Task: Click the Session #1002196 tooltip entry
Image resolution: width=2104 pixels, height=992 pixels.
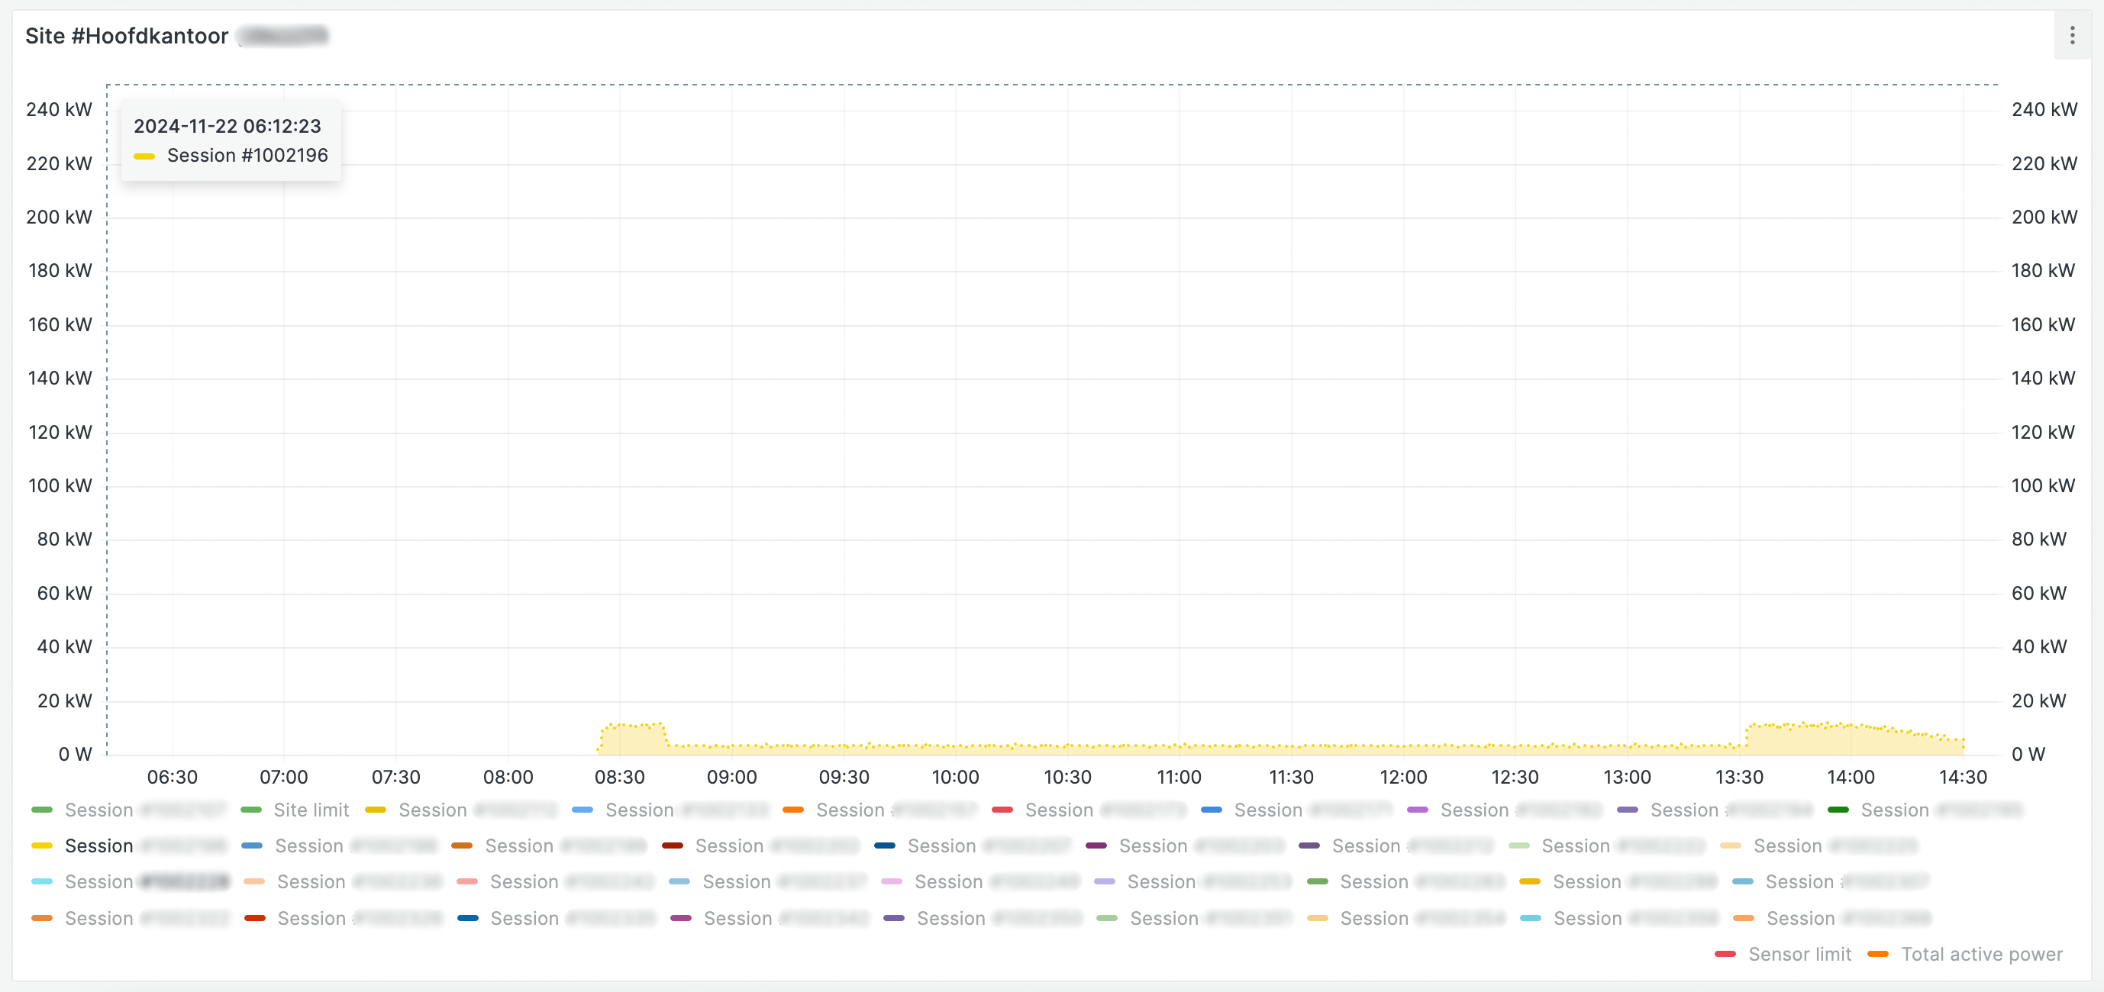Action: 247,155
